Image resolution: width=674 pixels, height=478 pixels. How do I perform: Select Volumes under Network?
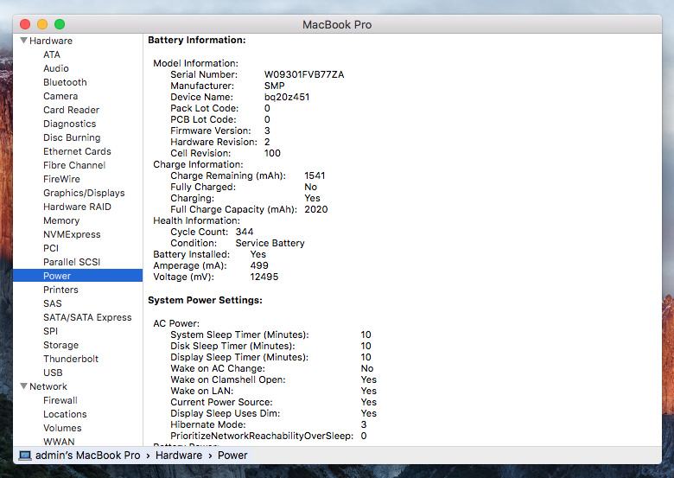click(x=62, y=428)
